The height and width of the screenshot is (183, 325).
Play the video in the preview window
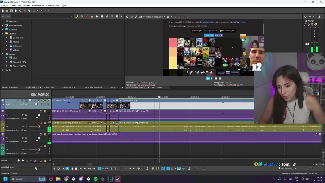coord(208,79)
